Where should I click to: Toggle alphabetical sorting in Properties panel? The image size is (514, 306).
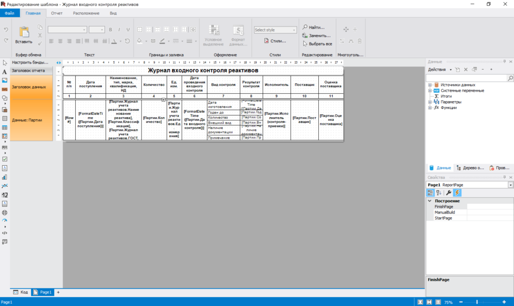pyautogui.click(x=439, y=193)
